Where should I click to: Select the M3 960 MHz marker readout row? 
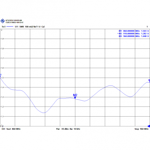(x=134, y=36)
